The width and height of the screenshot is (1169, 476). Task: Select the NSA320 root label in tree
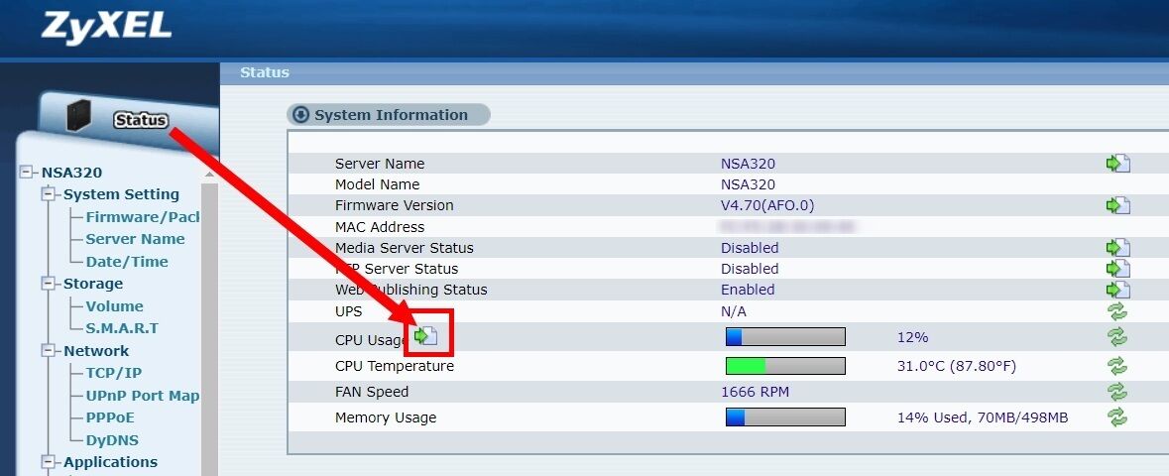point(71,173)
